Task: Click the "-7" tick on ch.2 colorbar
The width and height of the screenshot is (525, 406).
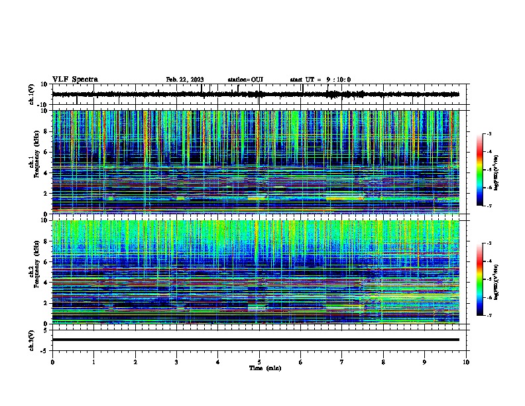Action: tap(489, 315)
